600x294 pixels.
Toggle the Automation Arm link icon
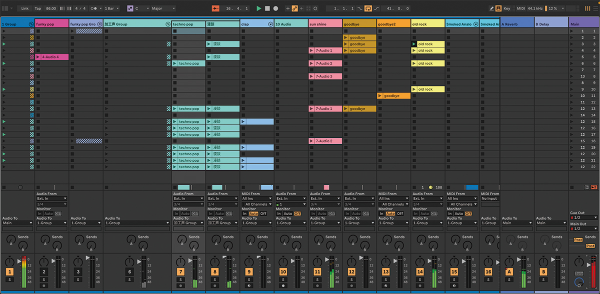click(294, 8)
